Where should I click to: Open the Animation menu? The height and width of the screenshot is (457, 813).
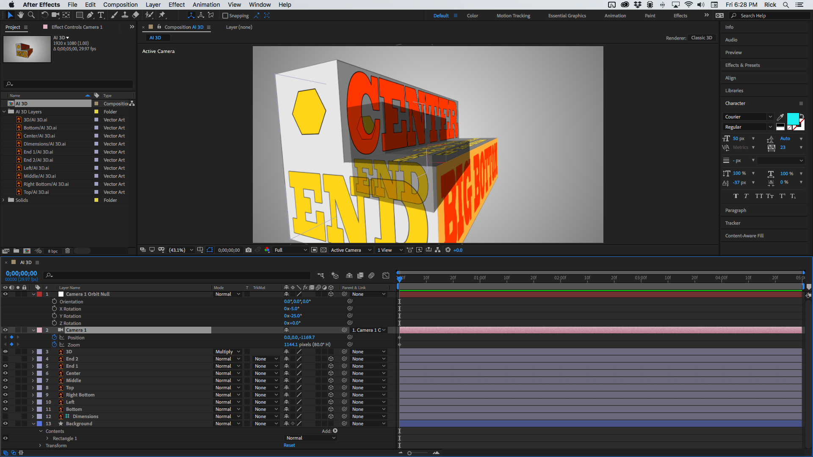pos(206,5)
